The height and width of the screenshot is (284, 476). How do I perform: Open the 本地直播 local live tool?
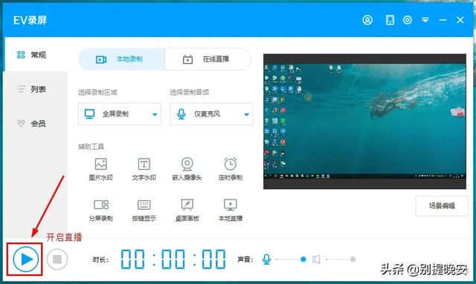231,210
